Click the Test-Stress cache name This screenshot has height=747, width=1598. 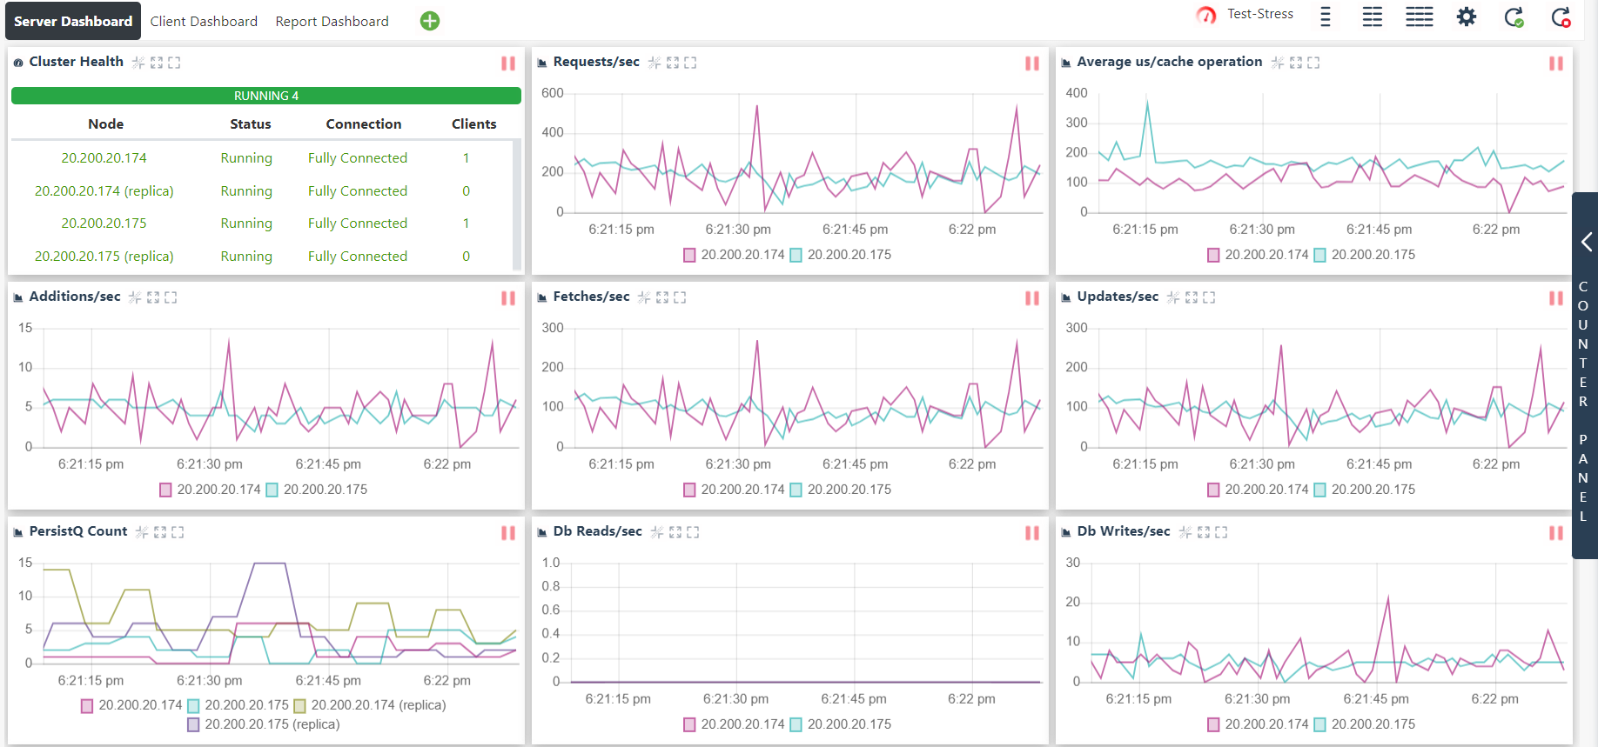pyautogui.click(x=1260, y=14)
